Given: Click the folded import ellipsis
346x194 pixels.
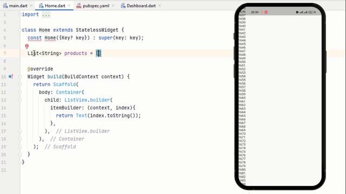Looking at the screenshot, I should click(x=46, y=15).
